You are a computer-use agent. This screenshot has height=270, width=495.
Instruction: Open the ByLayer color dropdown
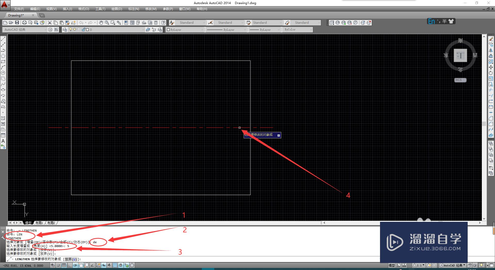pos(185,30)
